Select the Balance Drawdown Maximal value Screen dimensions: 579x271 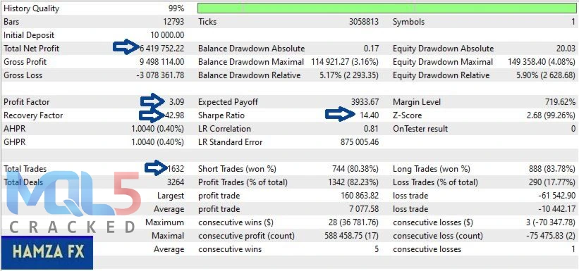[345, 62]
